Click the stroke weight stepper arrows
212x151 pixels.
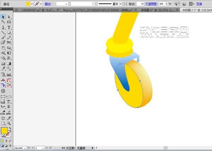[x=55, y=4]
